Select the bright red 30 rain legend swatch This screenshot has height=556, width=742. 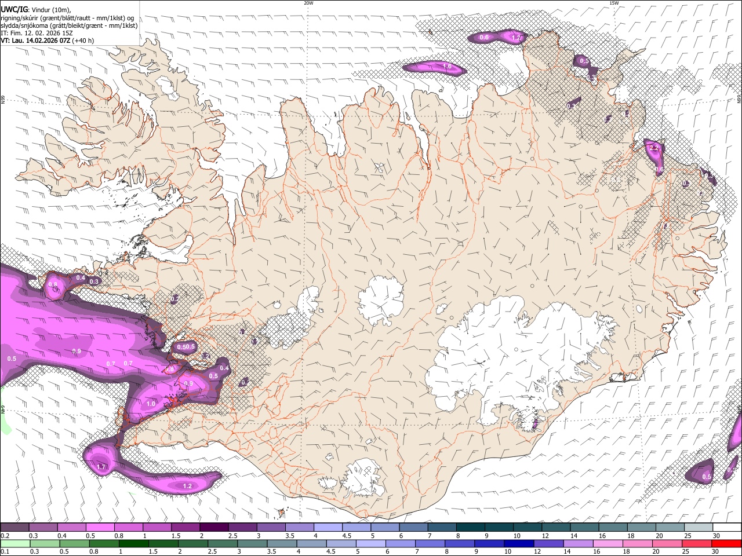pos(726,543)
